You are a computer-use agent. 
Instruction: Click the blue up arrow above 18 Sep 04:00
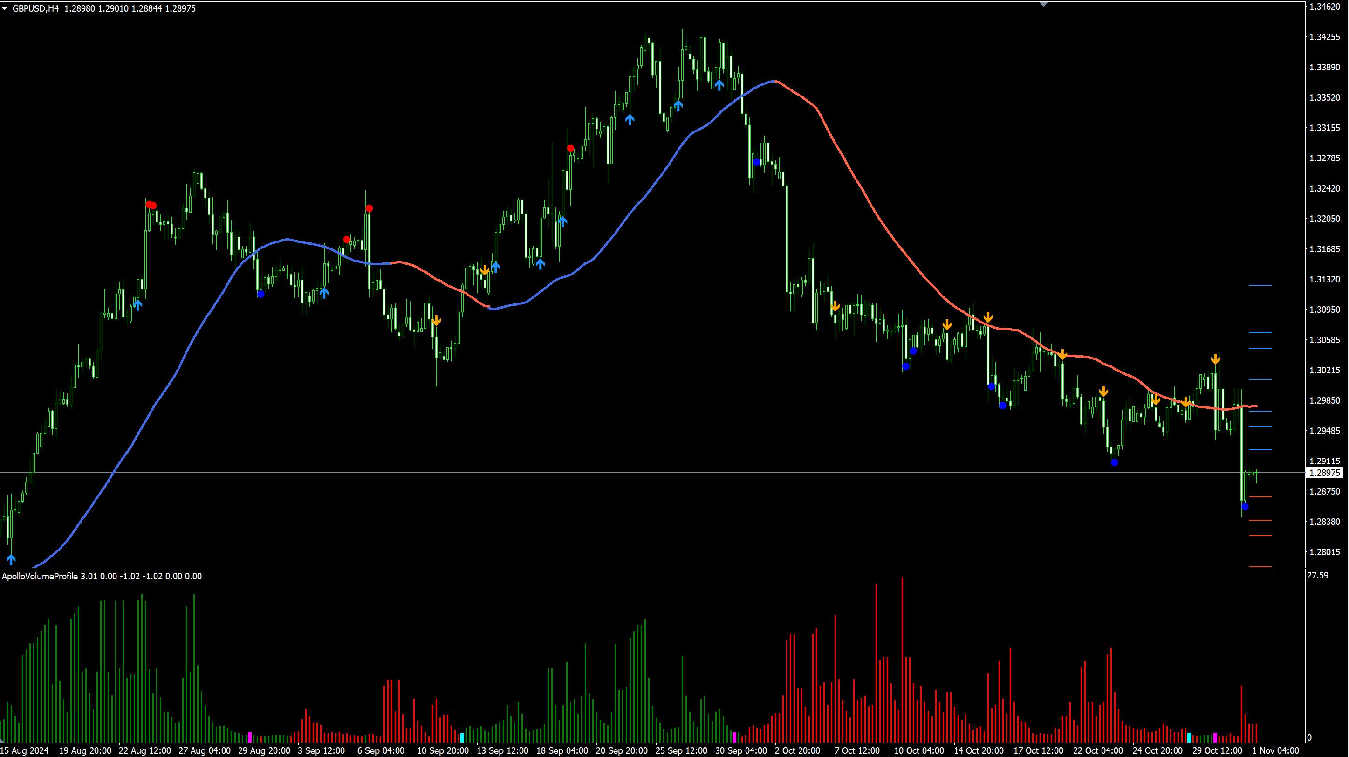pyautogui.click(x=562, y=221)
